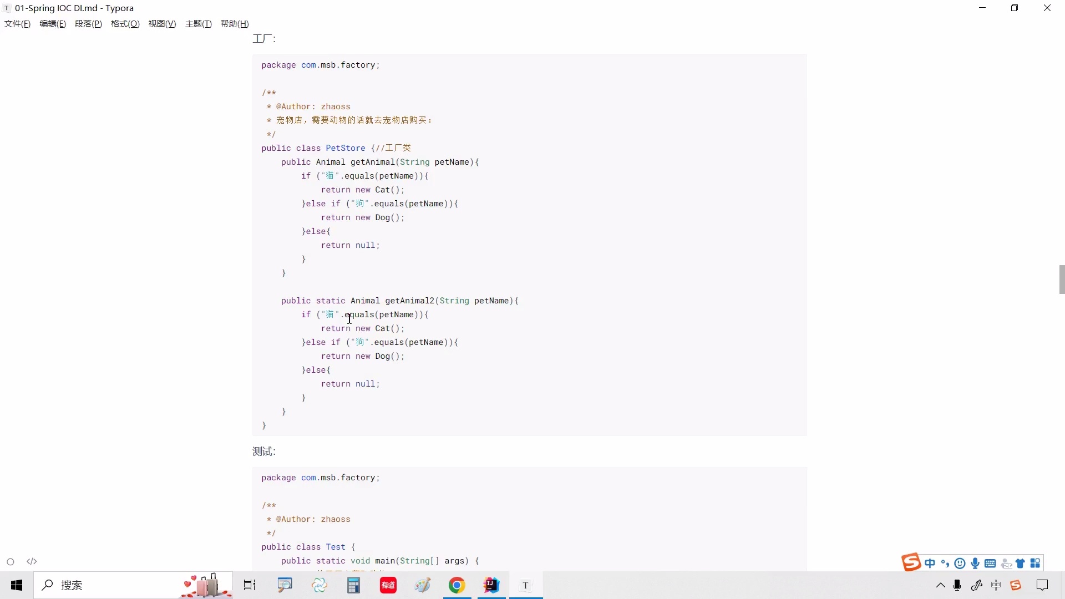Click the outline circle icon in status bar

coord(11,562)
